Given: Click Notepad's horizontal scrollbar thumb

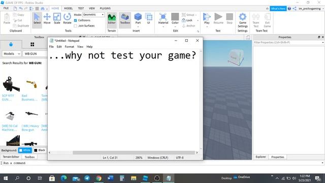Looking at the screenshot, I should point(134,152).
